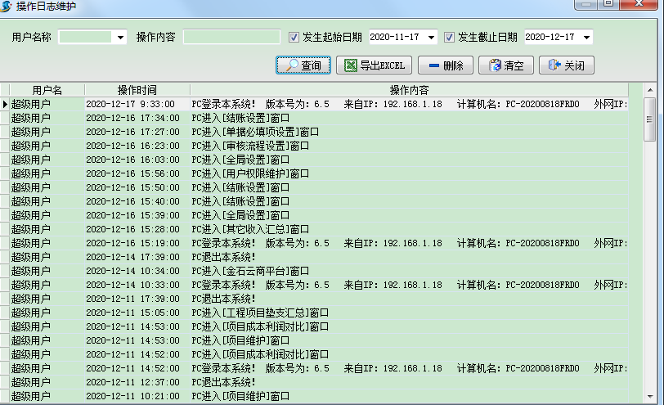Viewport: 664px width, 405px height.
Task: Click the Excel icon on 导出EXCEL button
Action: [x=350, y=65]
